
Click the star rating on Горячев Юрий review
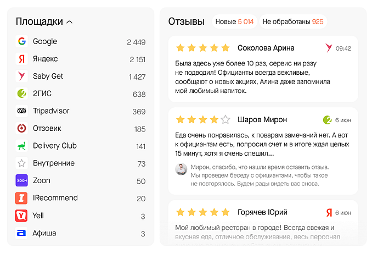203,212
